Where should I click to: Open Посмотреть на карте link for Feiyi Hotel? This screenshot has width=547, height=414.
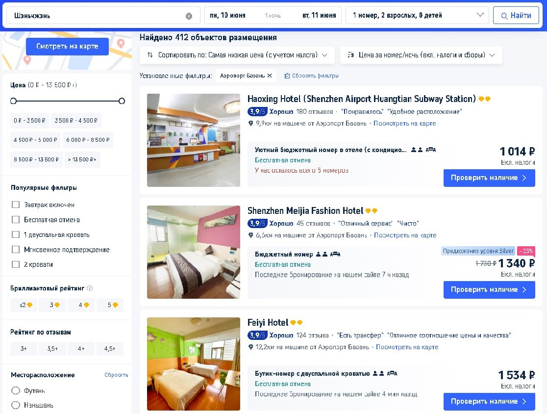pyautogui.click(x=407, y=347)
